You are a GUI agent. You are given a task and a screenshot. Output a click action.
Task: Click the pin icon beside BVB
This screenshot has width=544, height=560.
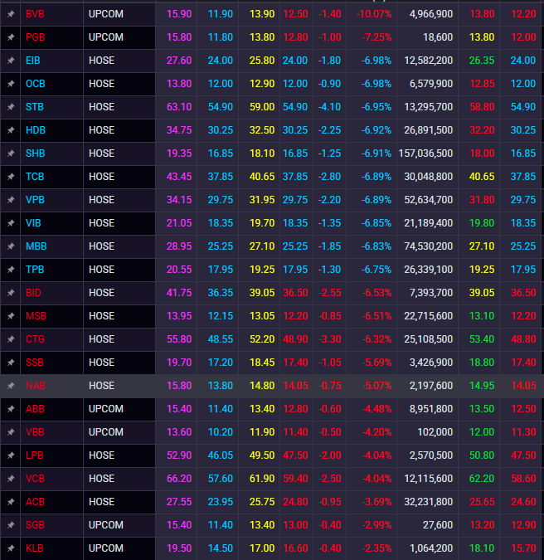tap(10, 14)
